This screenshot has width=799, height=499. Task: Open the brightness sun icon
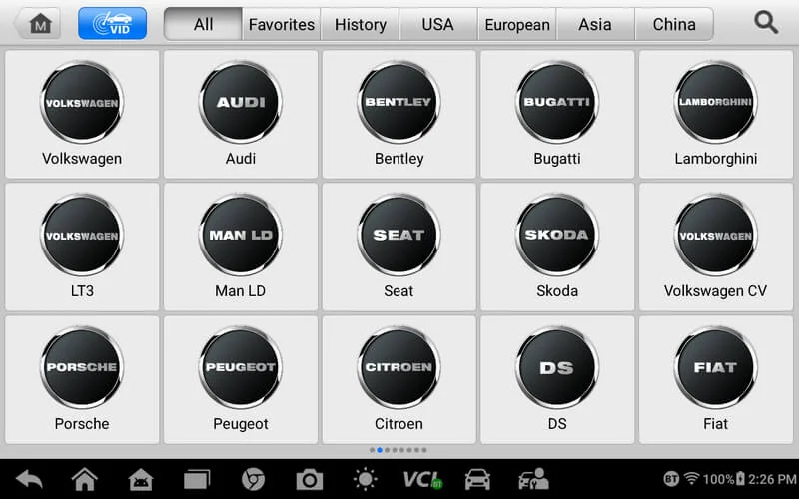[x=365, y=480]
